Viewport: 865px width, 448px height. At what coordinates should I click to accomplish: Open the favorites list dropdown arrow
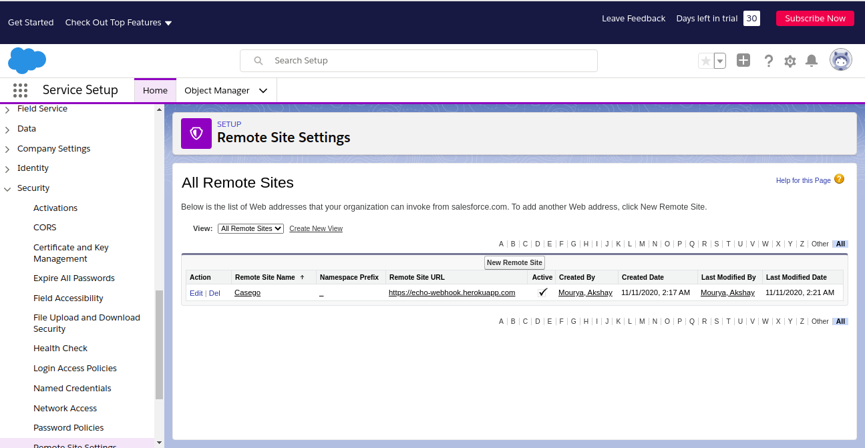[x=720, y=61]
